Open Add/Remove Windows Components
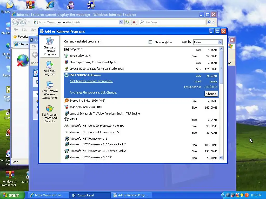The height and width of the screenshot is (199, 266). 50,90
